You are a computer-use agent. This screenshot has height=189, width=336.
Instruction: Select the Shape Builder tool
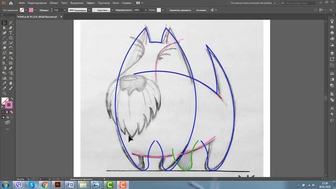coord(10,58)
